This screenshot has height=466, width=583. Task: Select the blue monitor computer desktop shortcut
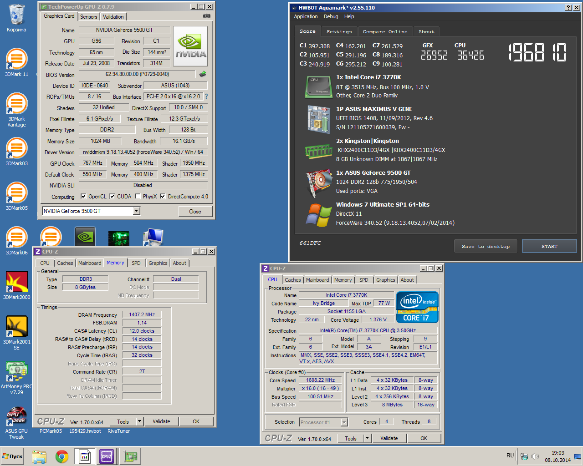pos(153,237)
